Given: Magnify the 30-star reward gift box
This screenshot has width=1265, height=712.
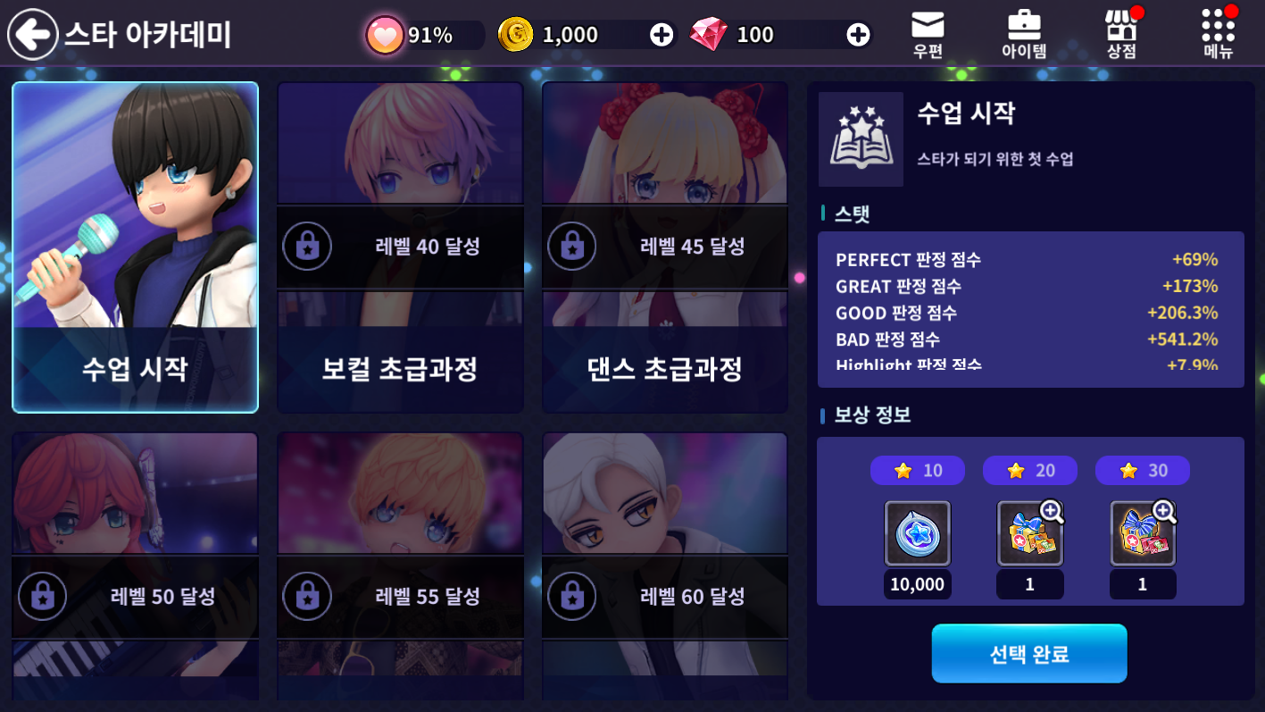Looking at the screenshot, I should 1163,512.
